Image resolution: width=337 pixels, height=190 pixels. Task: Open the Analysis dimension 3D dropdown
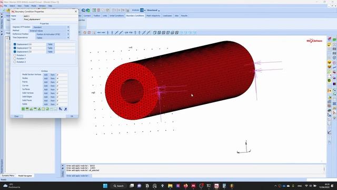143,10
